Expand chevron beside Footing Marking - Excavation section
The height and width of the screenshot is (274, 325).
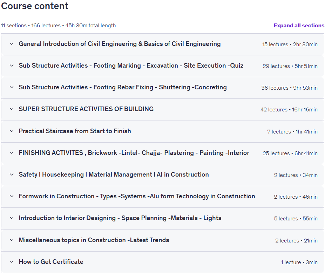(x=12, y=66)
